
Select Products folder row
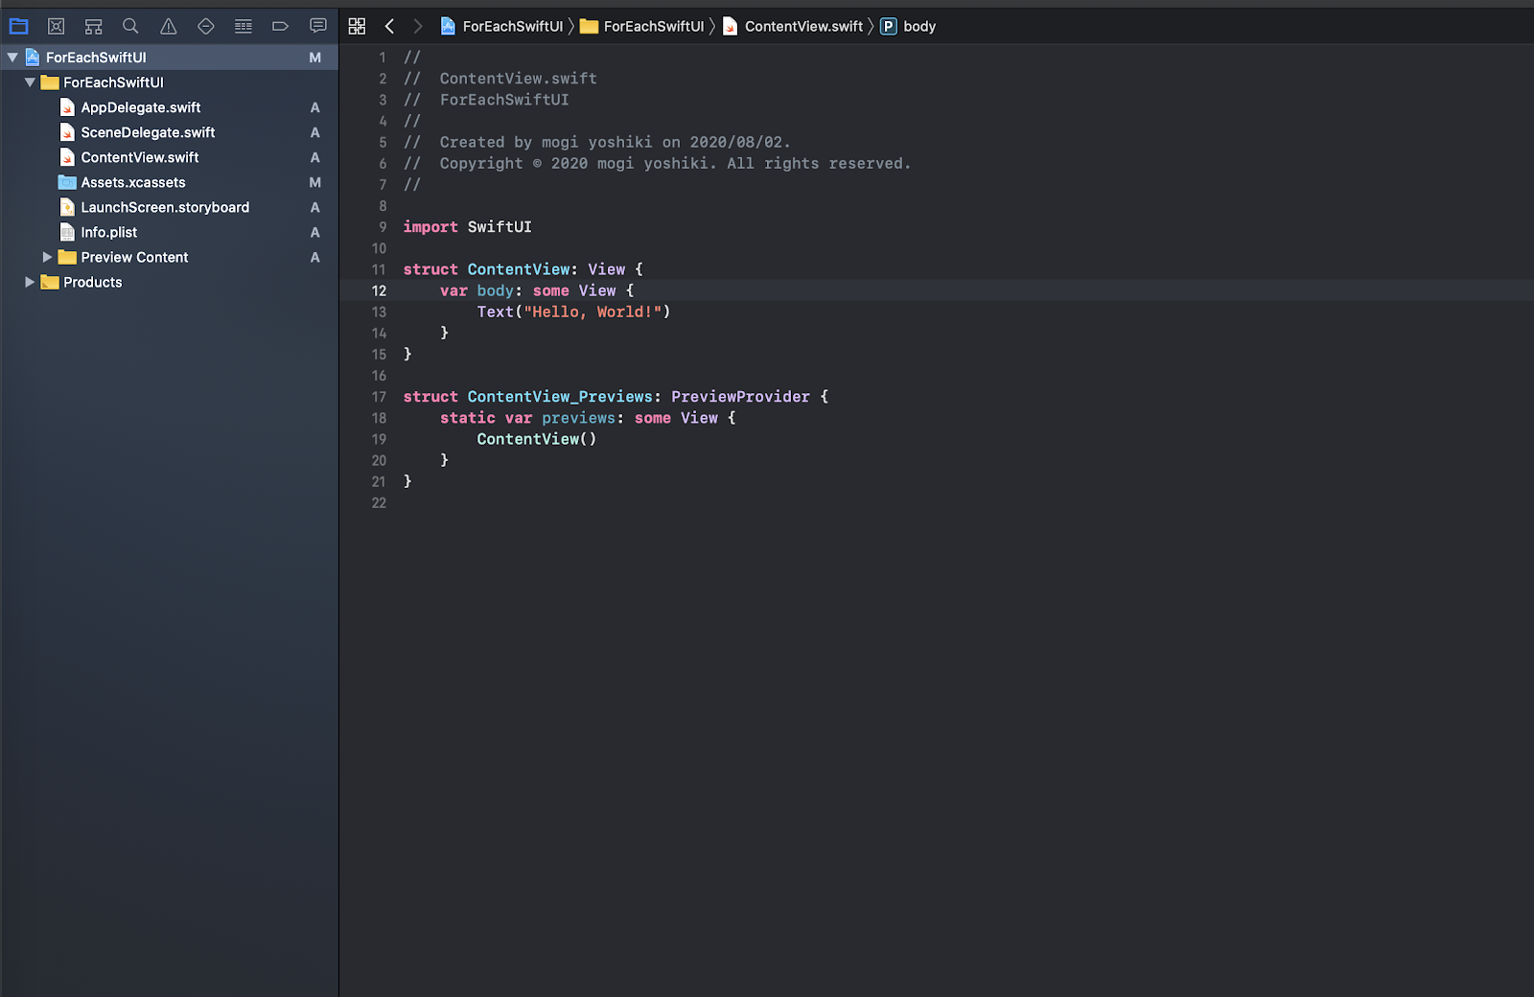click(x=170, y=282)
